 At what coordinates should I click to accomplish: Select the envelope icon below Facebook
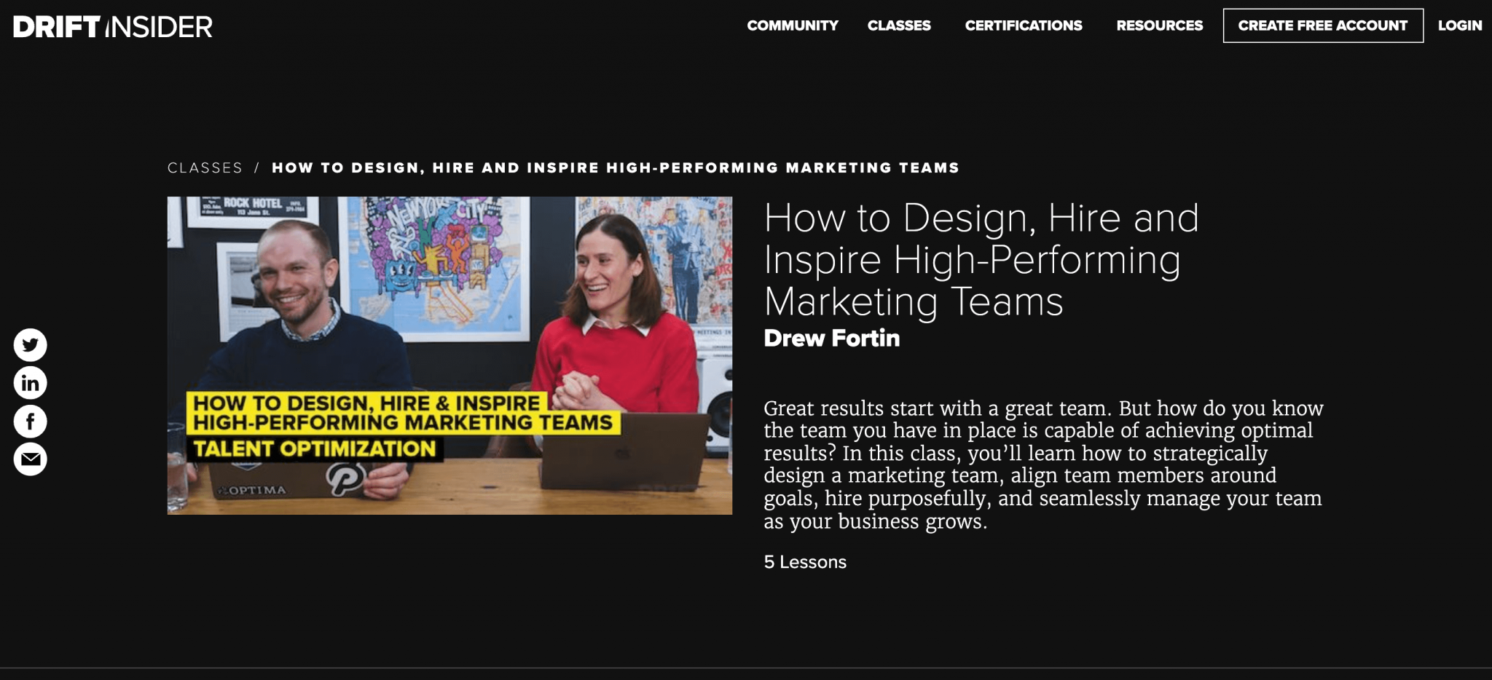[30, 459]
